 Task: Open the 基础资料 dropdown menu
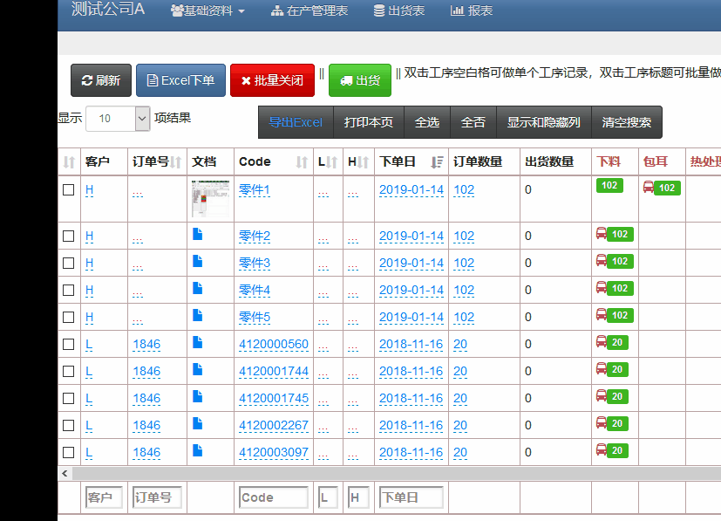tap(207, 10)
